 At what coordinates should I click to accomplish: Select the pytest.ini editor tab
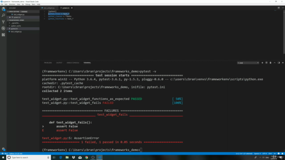click(65, 8)
